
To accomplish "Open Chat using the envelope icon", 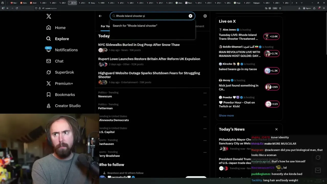I will point(49,61).
